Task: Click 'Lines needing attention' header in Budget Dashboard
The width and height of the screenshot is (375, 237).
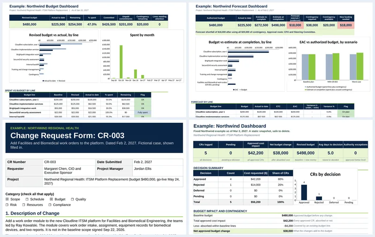Action: [x=159, y=18]
